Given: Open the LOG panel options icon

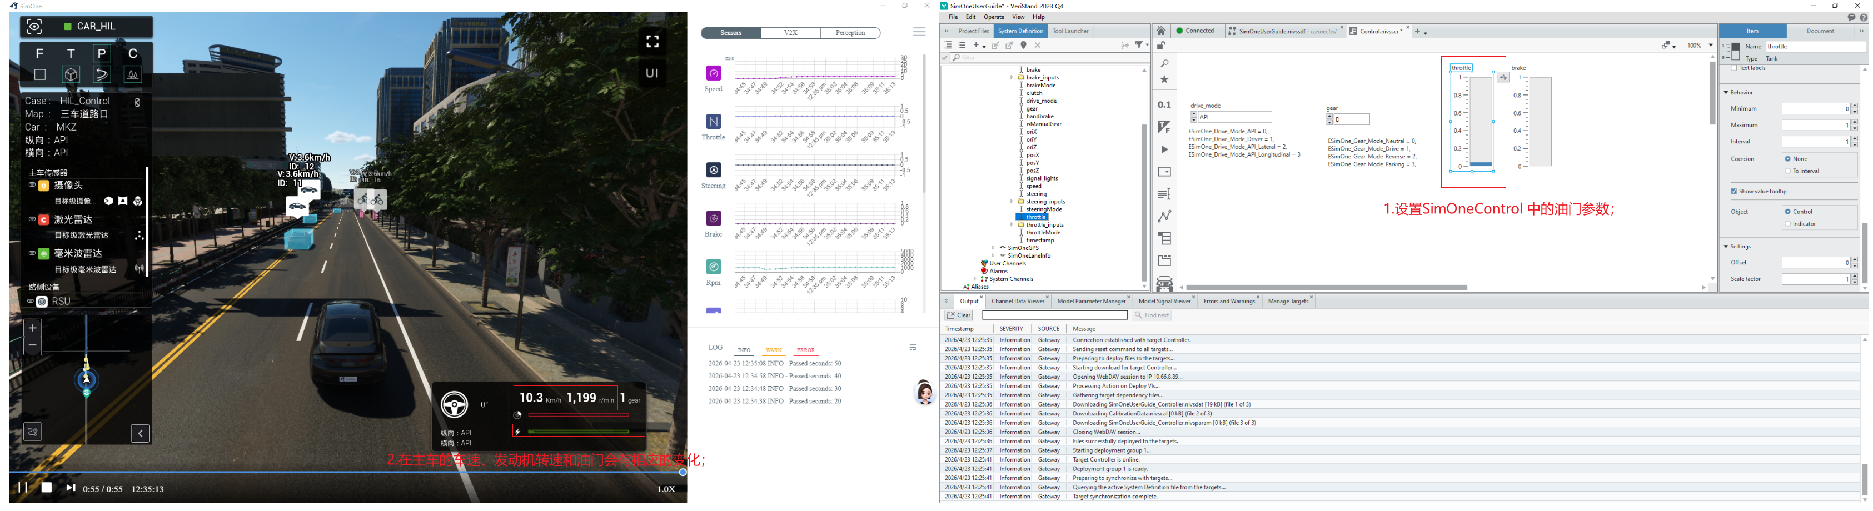Looking at the screenshot, I should tap(913, 348).
